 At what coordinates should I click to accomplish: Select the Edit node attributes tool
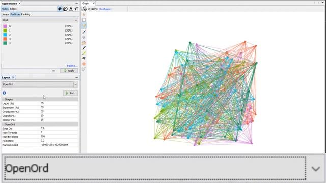point(84,69)
